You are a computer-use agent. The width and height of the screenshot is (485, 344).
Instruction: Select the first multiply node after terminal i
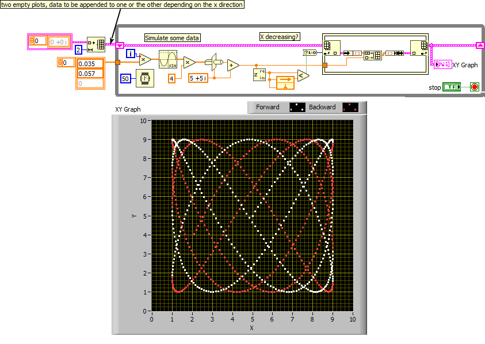[x=144, y=59]
